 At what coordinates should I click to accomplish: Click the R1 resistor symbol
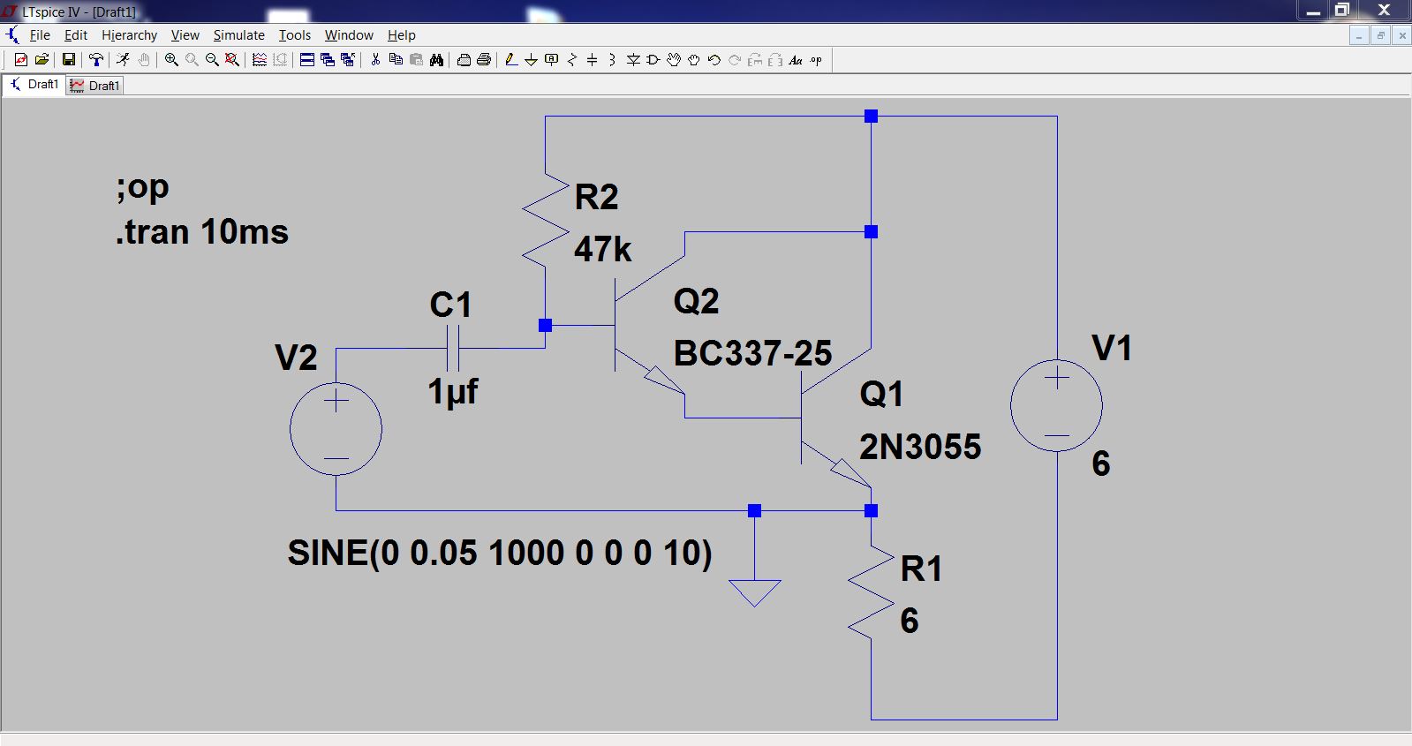[871, 592]
